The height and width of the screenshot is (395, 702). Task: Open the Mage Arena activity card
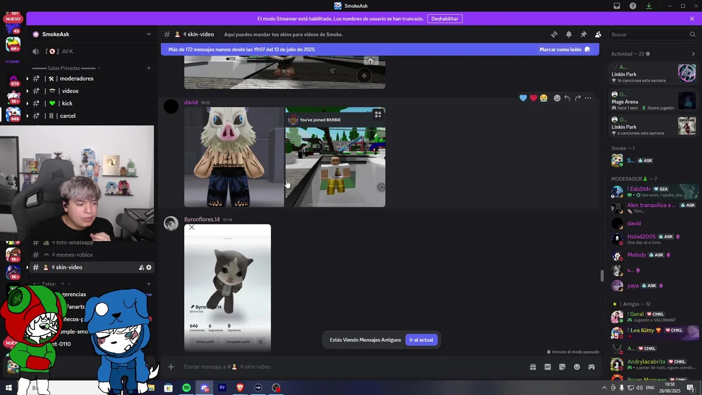tap(654, 101)
